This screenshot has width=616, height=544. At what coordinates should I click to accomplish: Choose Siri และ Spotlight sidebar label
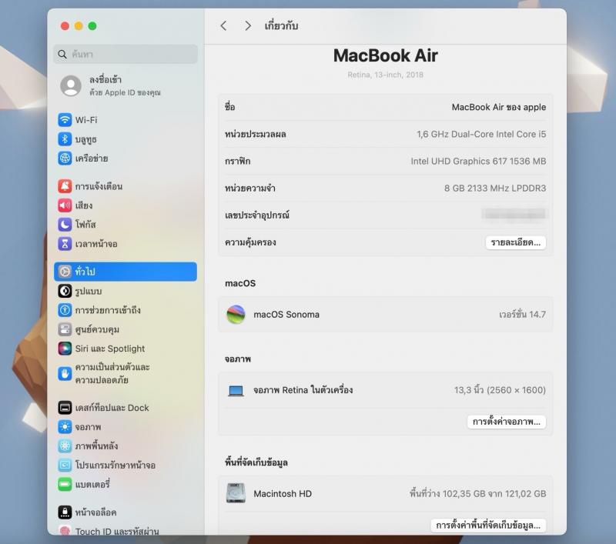click(110, 349)
